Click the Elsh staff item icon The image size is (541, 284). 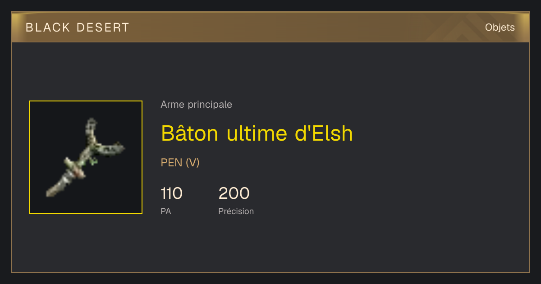85,157
